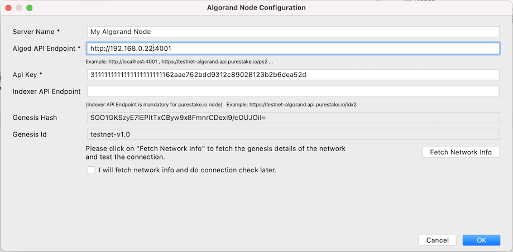The width and height of the screenshot is (513, 252).
Task: Select the empty Indexer API Endpoint field
Action: tap(293, 91)
